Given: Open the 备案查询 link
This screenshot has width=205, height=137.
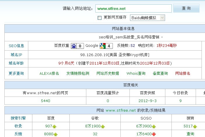Looking at the screenshot, I should point(160,73).
